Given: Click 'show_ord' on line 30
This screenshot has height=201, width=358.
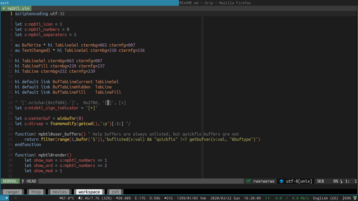Looking at the screenshot, I should click(43, 165).
